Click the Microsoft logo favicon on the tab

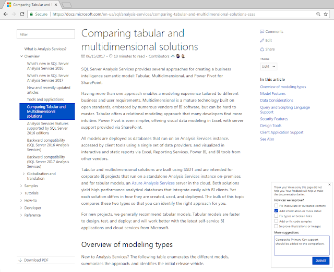click(x=9, y=5)
